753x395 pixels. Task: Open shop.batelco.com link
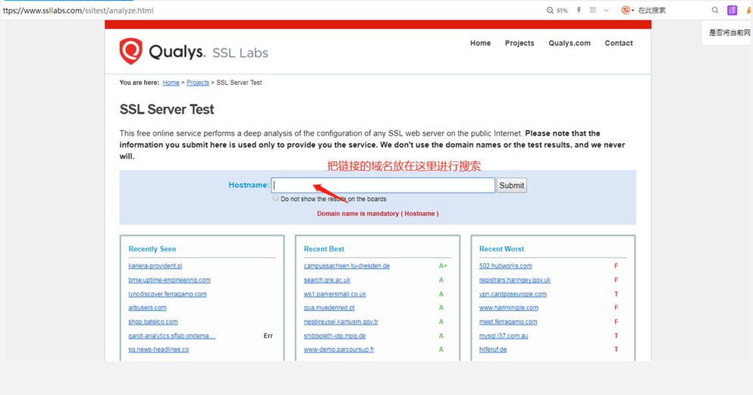[152, 321]
